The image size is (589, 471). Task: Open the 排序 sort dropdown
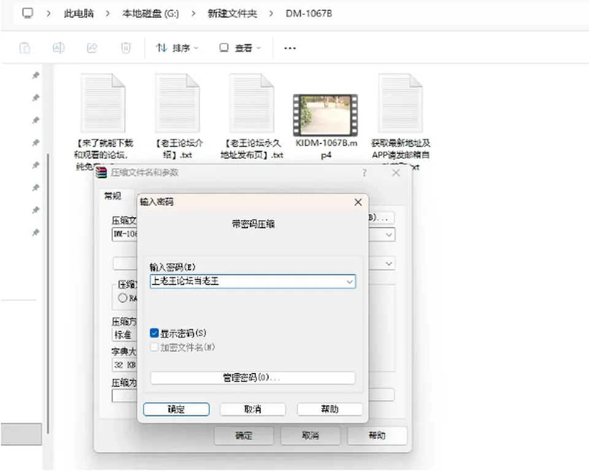pyautogui.click(x=177, y=48)
